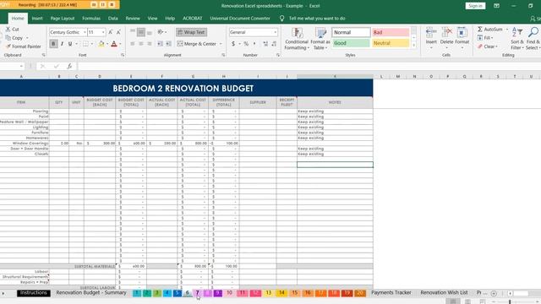Toggle Bold formatting

click(x=53, y=44)
